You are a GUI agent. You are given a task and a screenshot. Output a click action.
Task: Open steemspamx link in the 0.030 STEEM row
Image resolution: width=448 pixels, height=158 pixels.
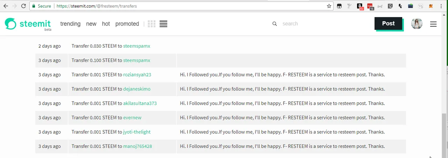pos(136,46)
